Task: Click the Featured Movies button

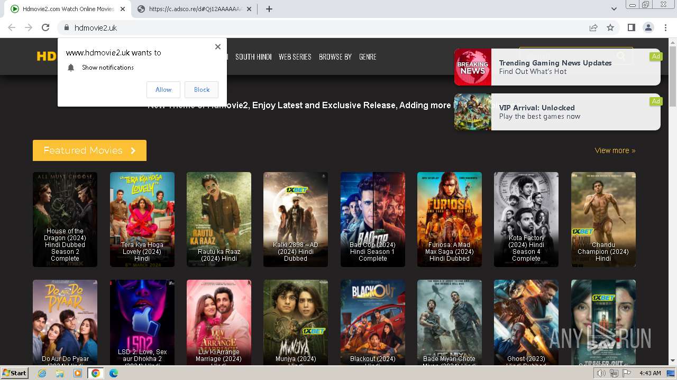Action: pos(89,150)
